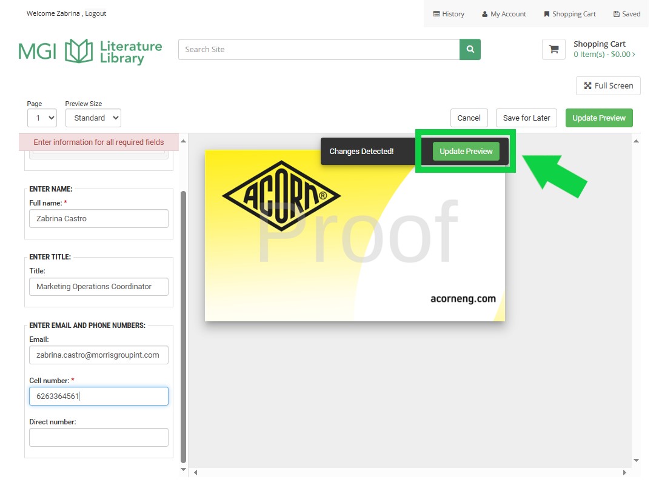This screenshot has width=659, height=488.
Task: Click preview pane scroll up arrow
Action: 637,141
